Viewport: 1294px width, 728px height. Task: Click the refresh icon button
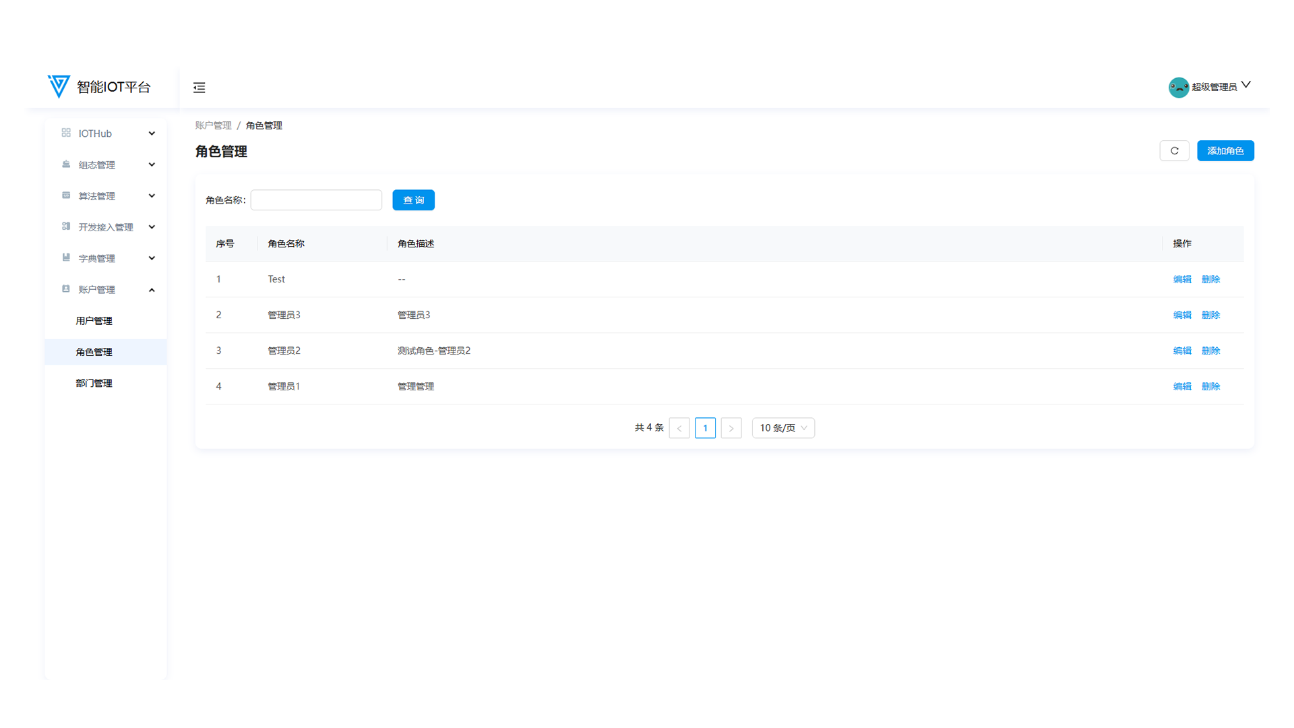1174,151
